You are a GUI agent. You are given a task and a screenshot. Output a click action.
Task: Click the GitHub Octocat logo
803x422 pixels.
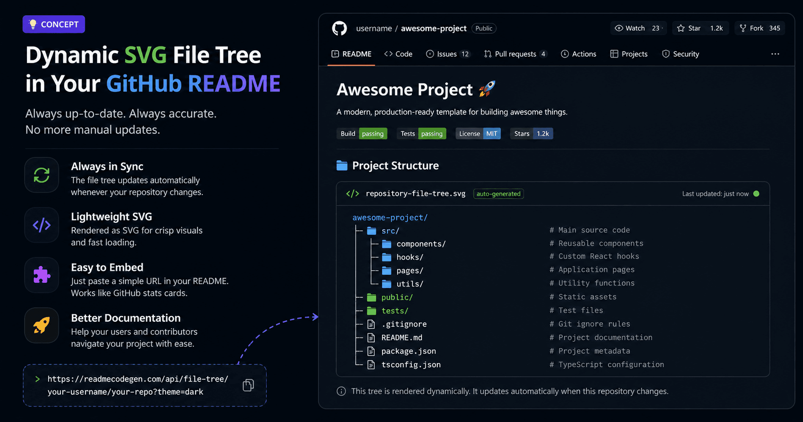[340, 28]
